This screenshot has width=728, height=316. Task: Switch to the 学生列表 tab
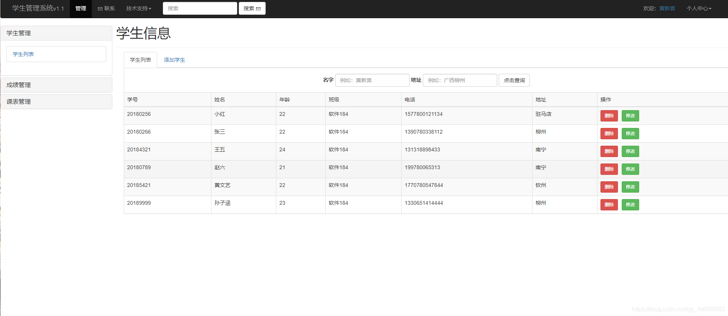click(140, 60)
